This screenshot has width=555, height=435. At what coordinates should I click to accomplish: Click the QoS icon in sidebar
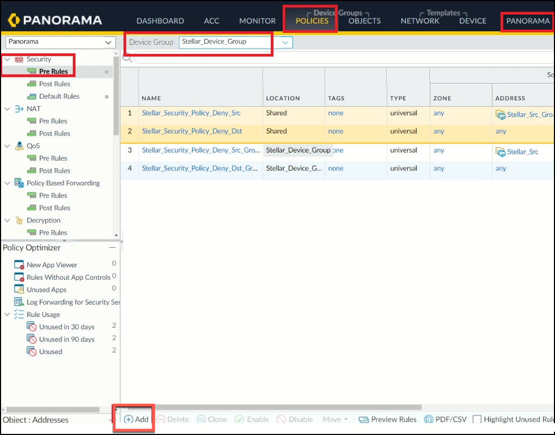tap(19, 146)
